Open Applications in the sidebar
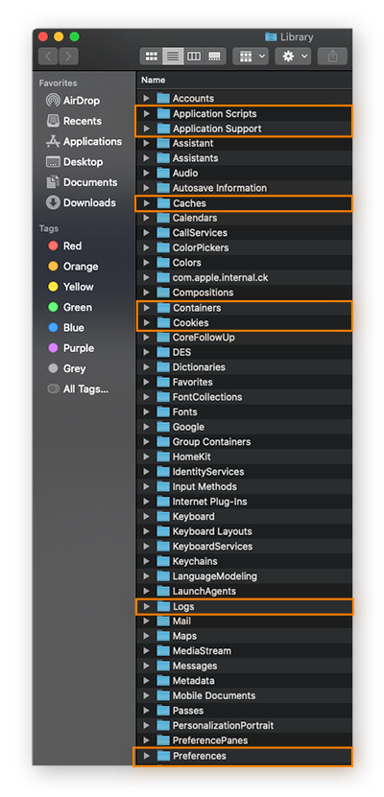This screenshot has width=384, height=797. click(x=84, y=141)
